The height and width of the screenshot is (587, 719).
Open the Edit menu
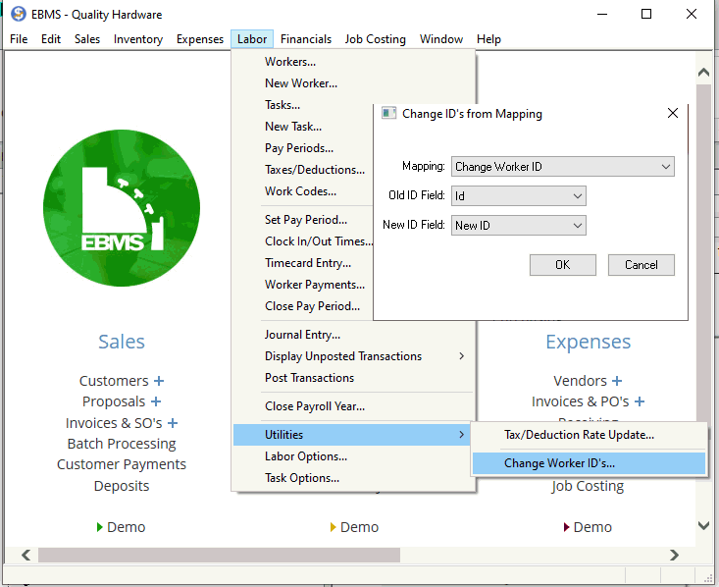tap(51, 39)
